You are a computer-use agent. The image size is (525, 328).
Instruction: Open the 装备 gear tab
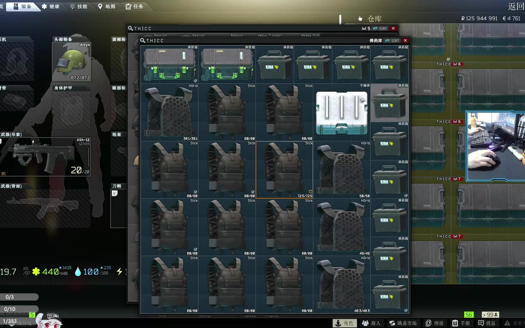tap(23, 6)
